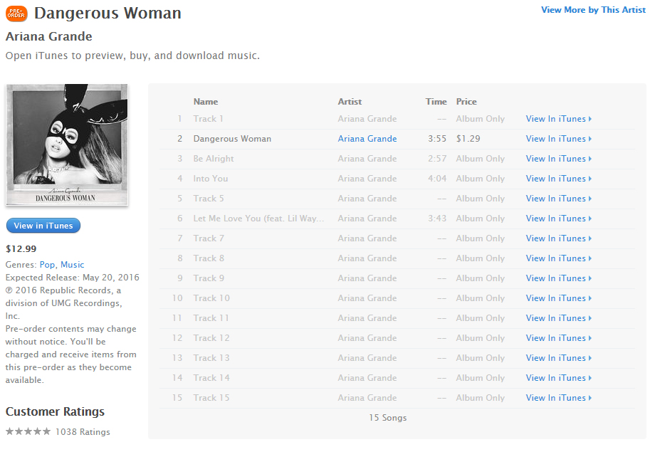Click Album Only price for Track 7
Viewport: 655px width, 452px height.
(481, 238)
